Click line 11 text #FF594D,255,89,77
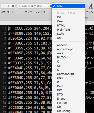This screenshot has width=94, height=113. point(27,78)
